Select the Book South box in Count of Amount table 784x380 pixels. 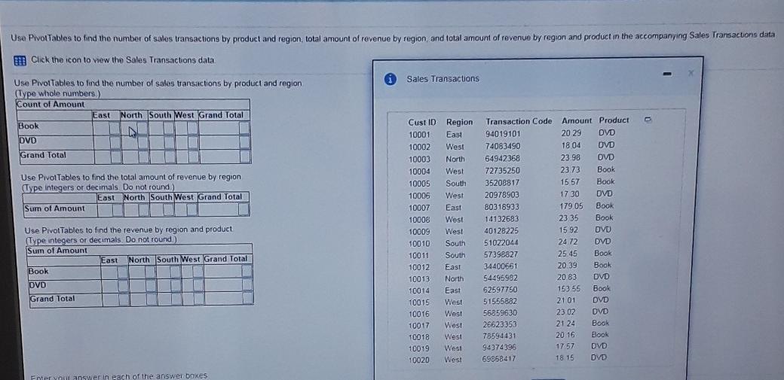169,129
